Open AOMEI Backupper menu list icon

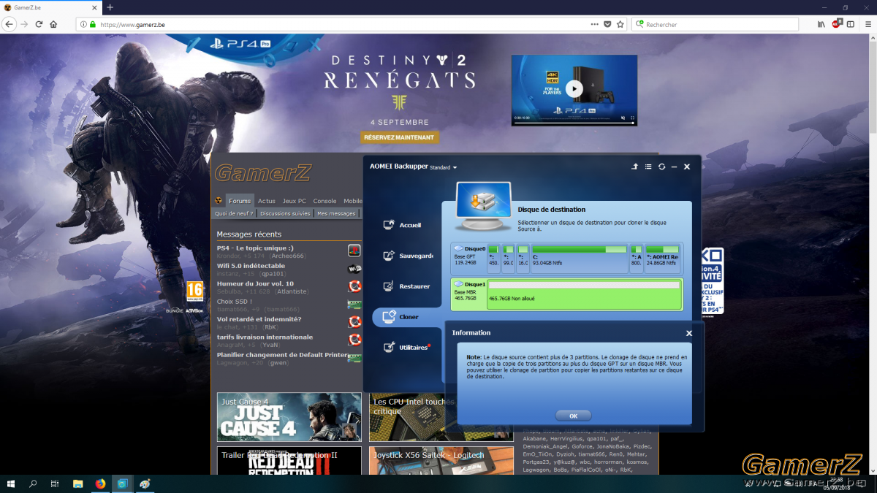pos(648,167)
